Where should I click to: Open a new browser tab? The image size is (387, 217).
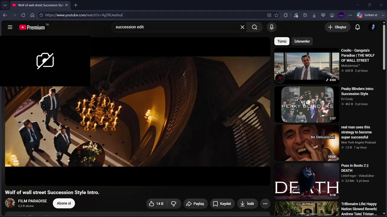click(x=76, y=5)
